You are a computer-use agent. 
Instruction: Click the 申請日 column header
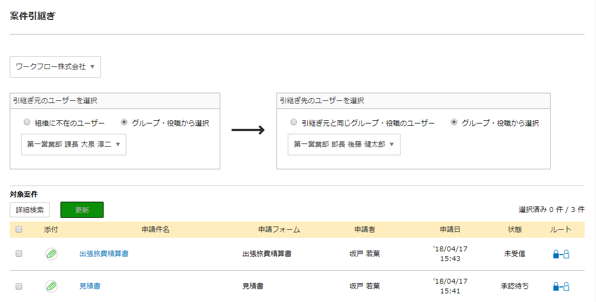coord(450,229)
